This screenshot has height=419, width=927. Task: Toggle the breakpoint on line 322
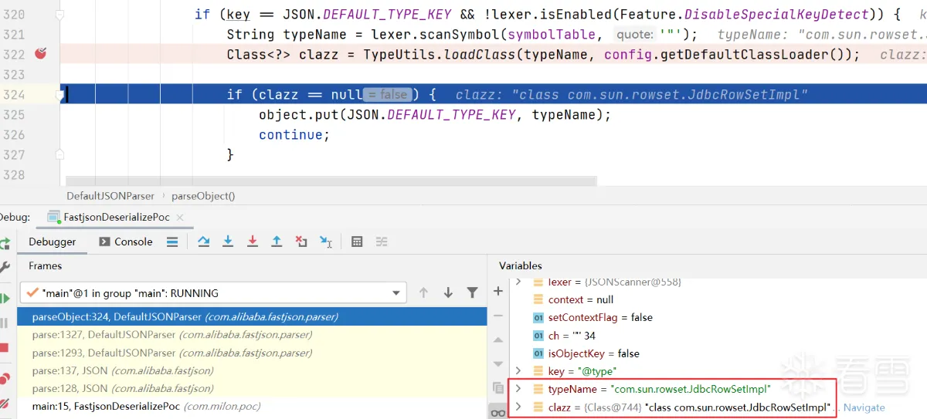pos(41,54)
